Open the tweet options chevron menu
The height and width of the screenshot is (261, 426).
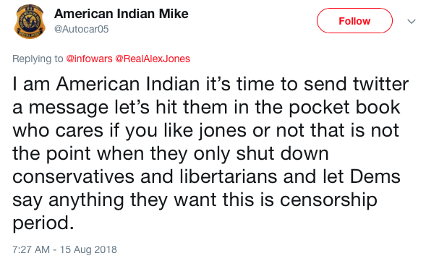click(x=412, y=21)
